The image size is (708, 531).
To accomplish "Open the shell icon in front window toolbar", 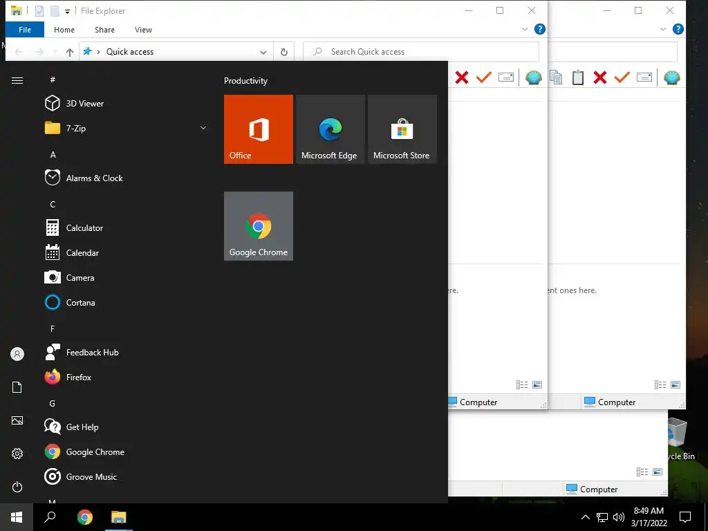I will pyautogui.click(x=533, y=77).
